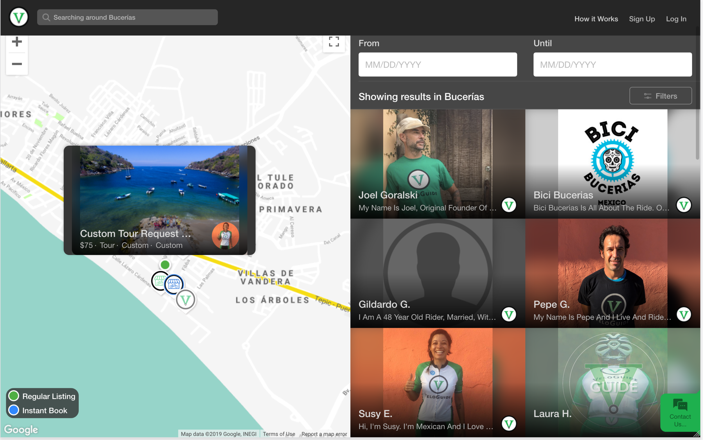Viewport: 703px width, 440px height.
Task: Click V badge on Joel Goralski card
Action: click(509, 205)
